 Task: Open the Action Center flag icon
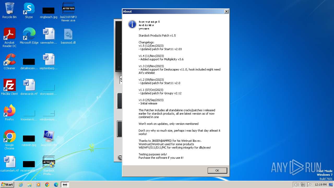[309, 185]
